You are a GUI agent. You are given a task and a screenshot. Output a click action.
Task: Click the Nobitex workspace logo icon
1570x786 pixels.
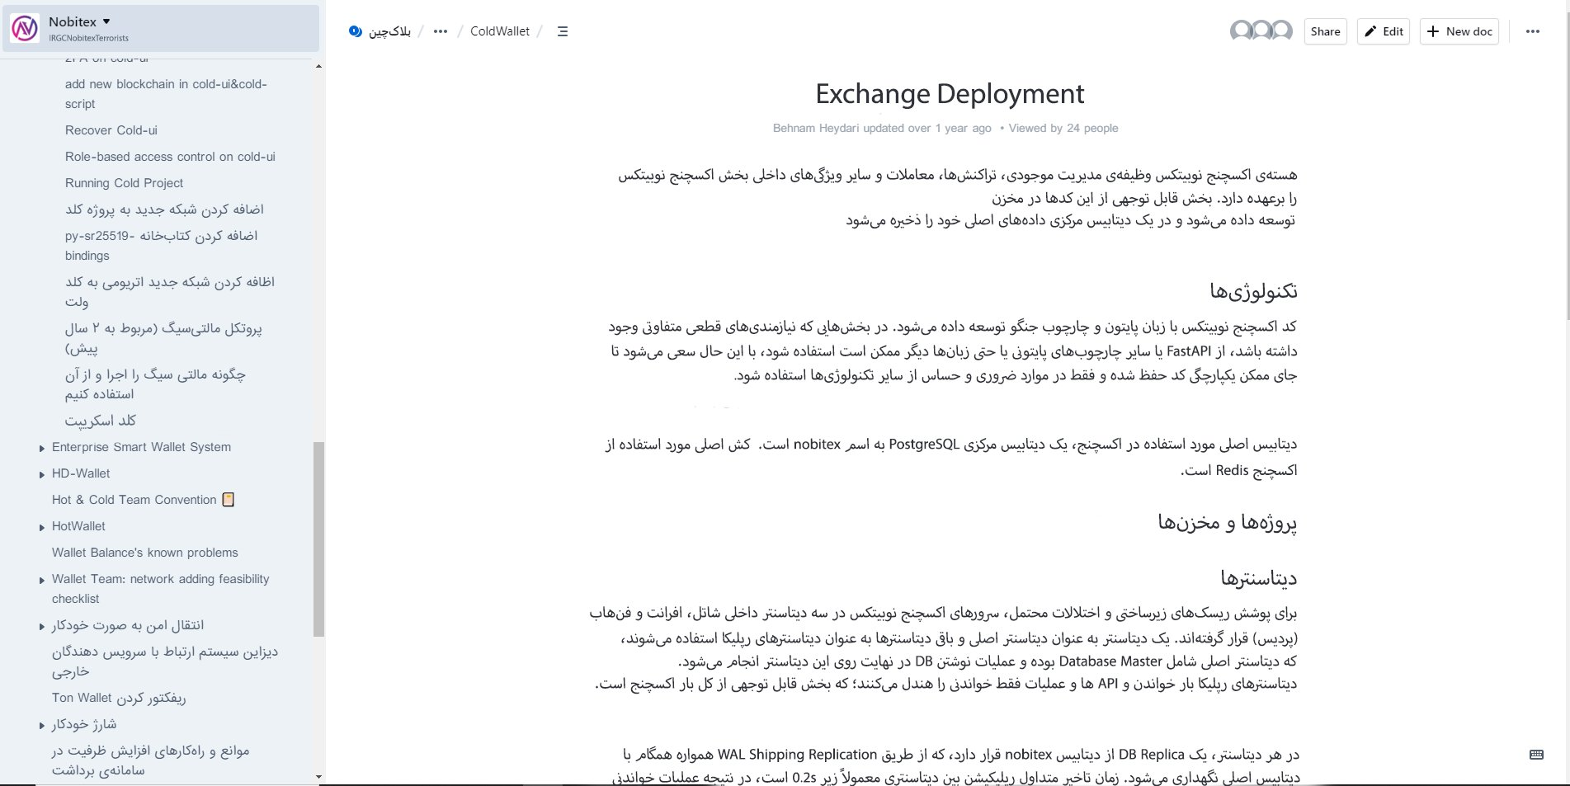[25, 29]
